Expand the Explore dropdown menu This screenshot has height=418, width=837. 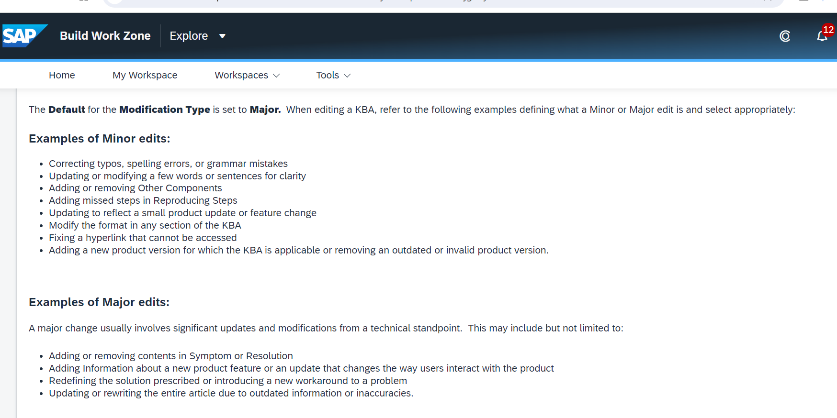(197, 36)
